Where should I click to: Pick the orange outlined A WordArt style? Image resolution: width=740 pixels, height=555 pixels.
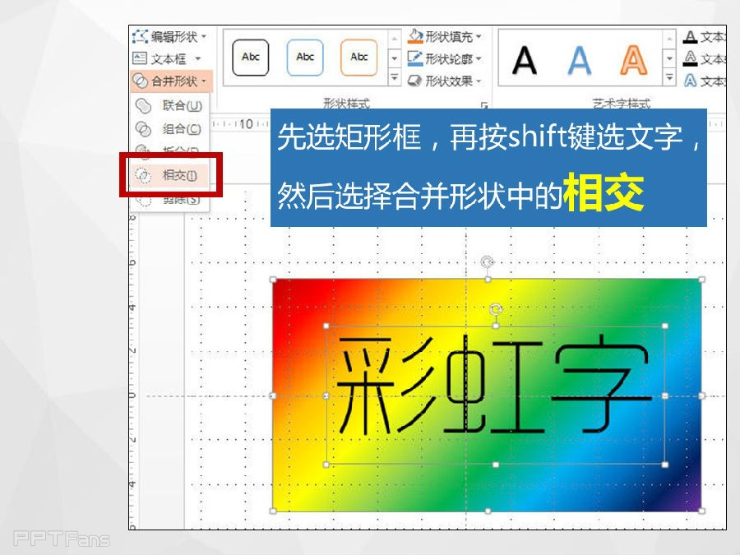click(x=634, y=59)
